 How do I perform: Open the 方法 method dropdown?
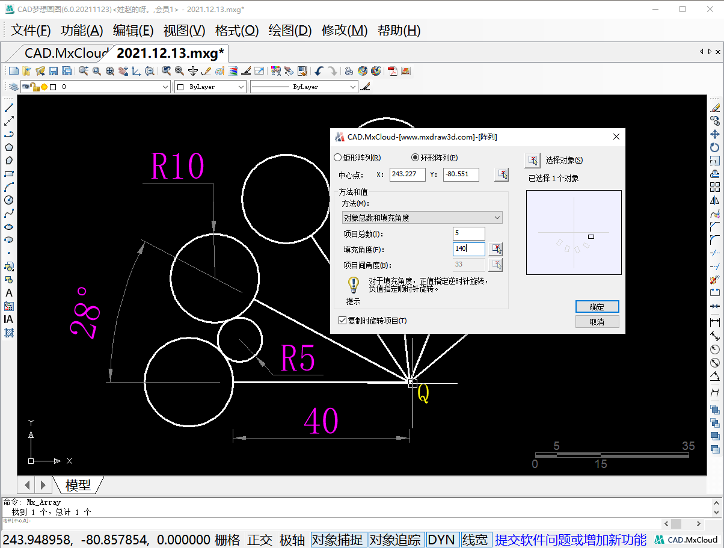point(422,218)
